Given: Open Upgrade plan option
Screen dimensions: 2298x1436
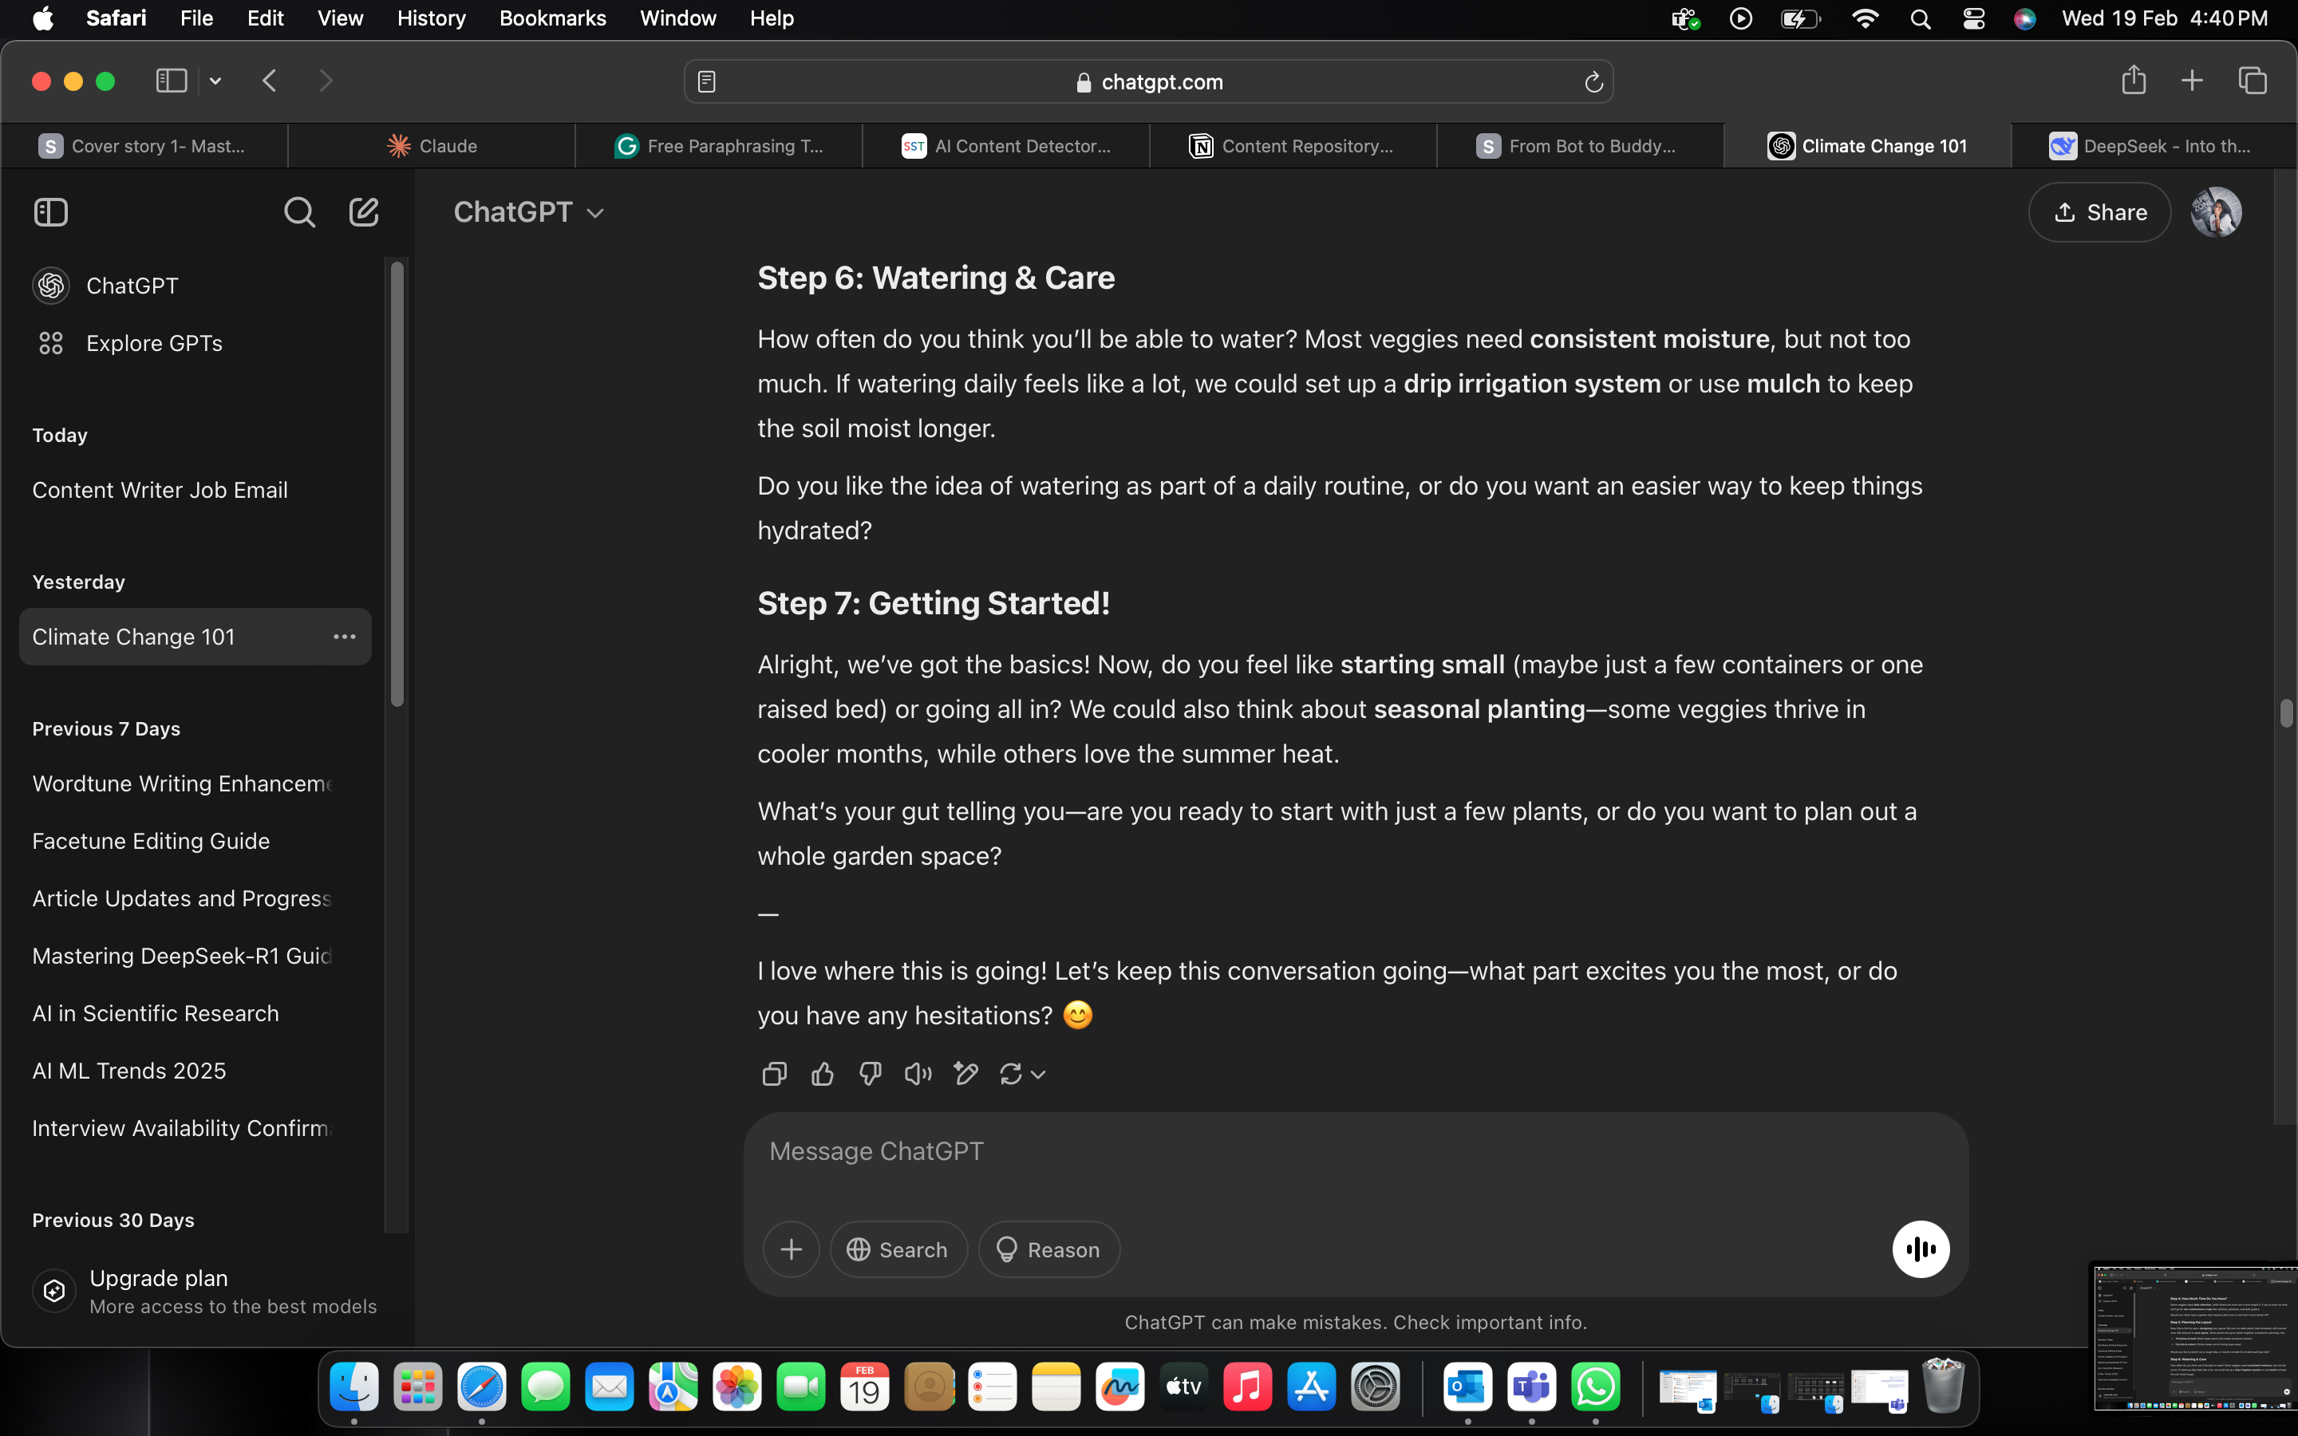Looking at the screenshot, I should click(x=204, y=1291).
